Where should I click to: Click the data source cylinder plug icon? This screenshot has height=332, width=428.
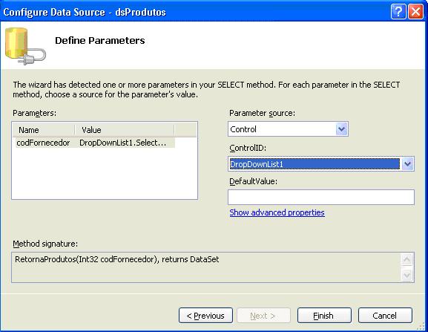25,46
